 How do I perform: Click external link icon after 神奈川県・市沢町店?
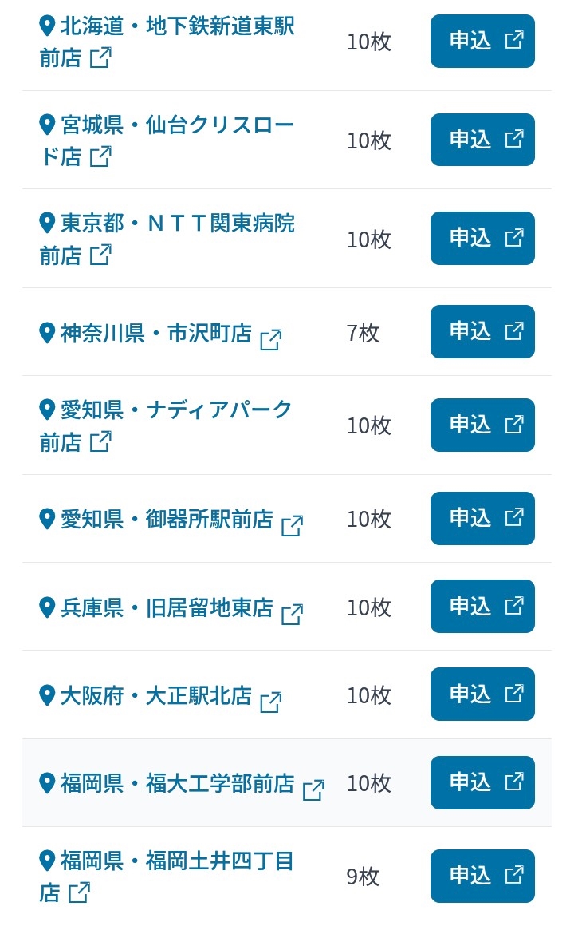(271, 339)
